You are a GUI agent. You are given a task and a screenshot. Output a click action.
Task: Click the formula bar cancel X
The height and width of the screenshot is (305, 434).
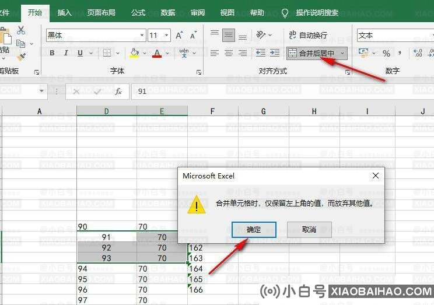pyautogui.click(x=76, y=92)
